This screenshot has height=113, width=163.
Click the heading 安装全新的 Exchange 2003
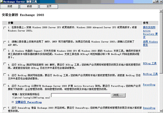coord(23,15)
